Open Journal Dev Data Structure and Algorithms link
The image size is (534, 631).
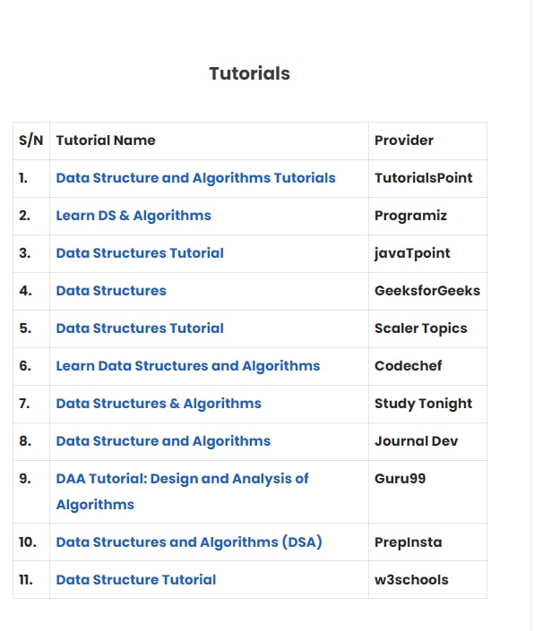click(x=163, y=441)
